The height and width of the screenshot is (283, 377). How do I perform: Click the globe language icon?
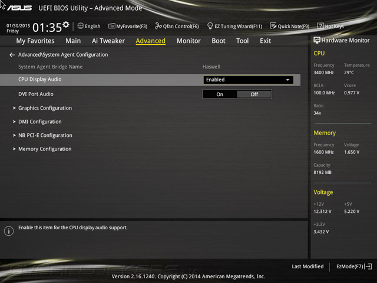pyautogui.click(x=81, y=26)
